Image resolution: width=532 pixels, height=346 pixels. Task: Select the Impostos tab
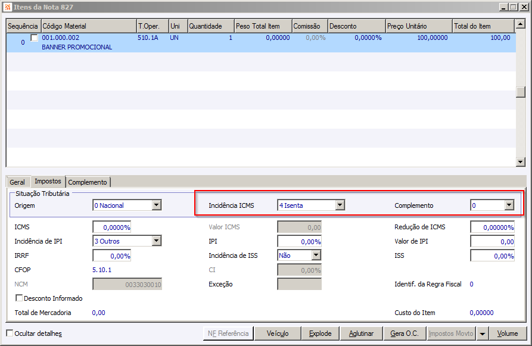[x=48, y=181]
